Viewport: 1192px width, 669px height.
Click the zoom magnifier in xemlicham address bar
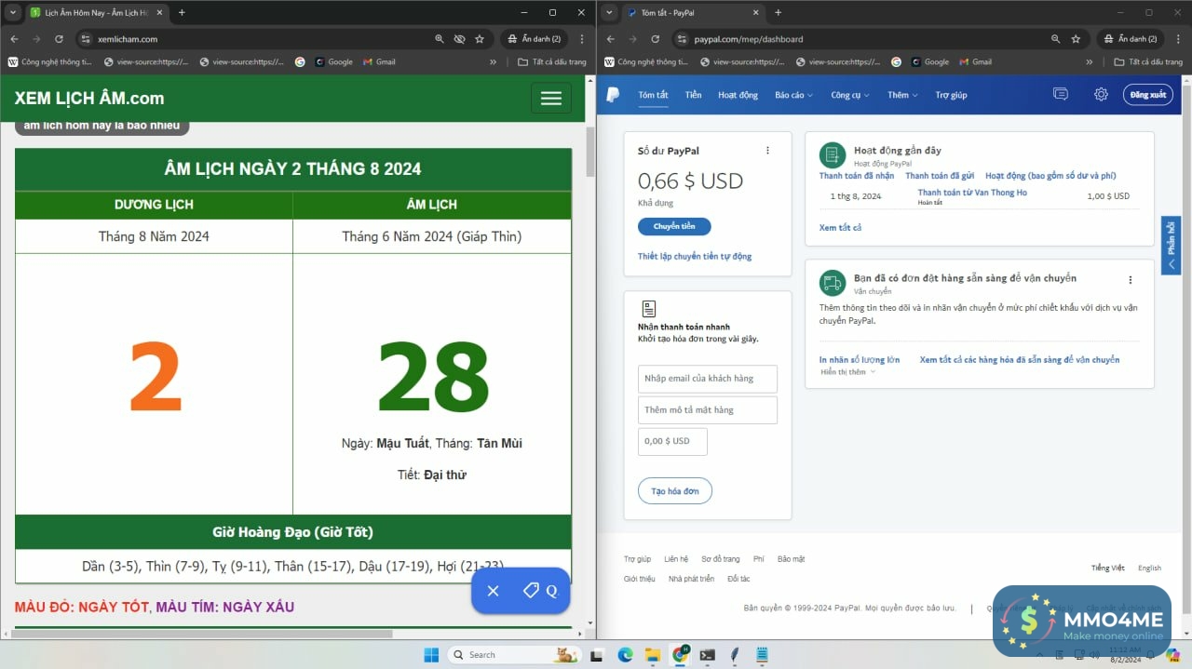pos(440,39)
